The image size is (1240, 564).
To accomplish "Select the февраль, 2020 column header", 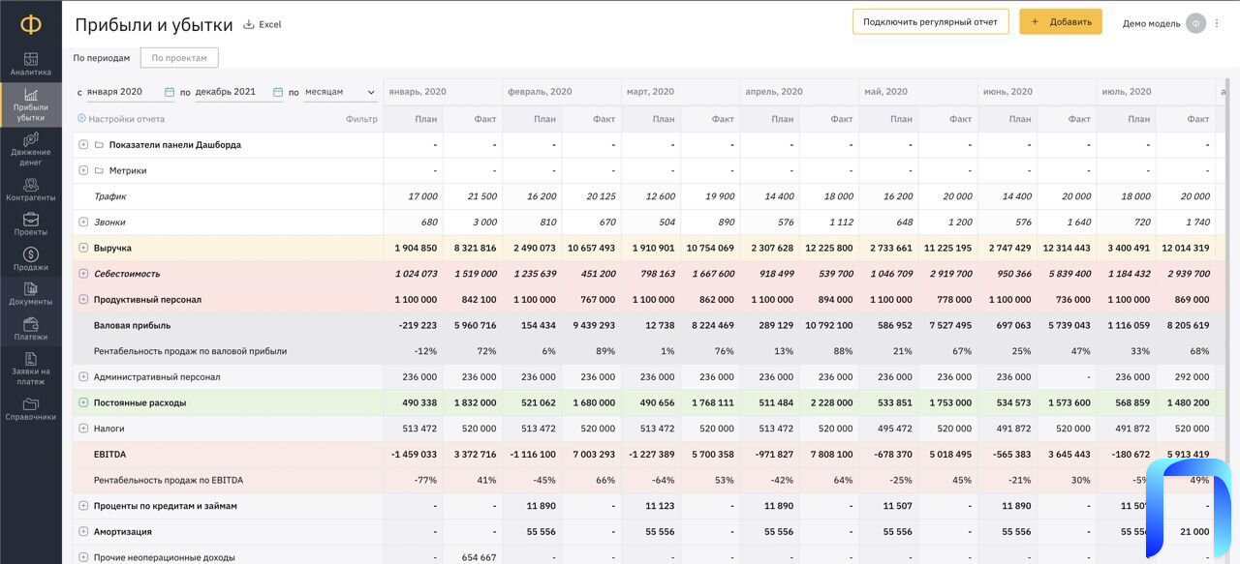I will [x=562, y=92].
